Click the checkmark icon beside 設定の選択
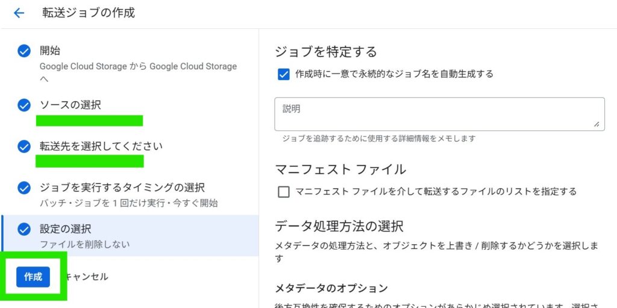This screenshot has height=308, width=617. coord(24,229)
